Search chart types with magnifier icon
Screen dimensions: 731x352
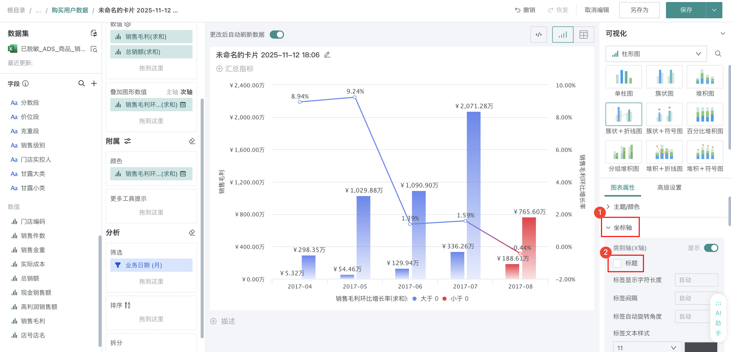(718, 54)
